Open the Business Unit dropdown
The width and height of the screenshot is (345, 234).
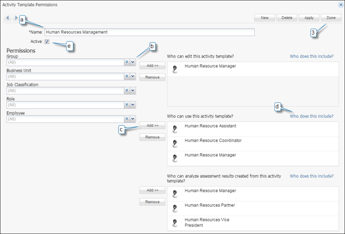pyautogui.click(x=133, y=77)
